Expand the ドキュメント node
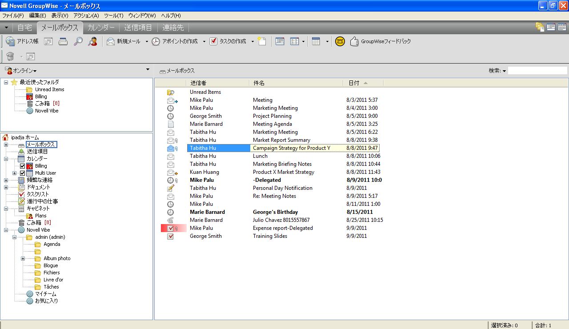Screen dimensions: 569x329 click(6, 187)
